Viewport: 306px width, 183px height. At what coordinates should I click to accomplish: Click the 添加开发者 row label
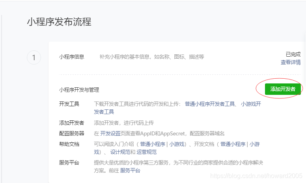point(72,123)
